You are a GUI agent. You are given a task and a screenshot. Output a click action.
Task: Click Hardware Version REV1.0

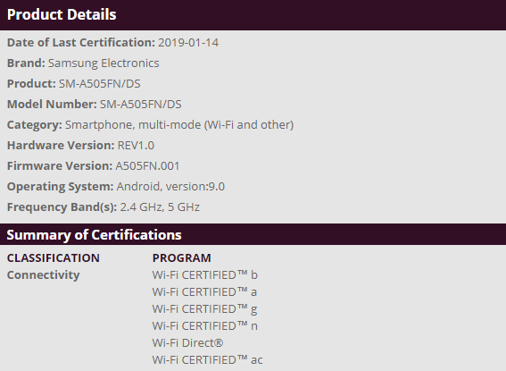click(x=136, y=146)
